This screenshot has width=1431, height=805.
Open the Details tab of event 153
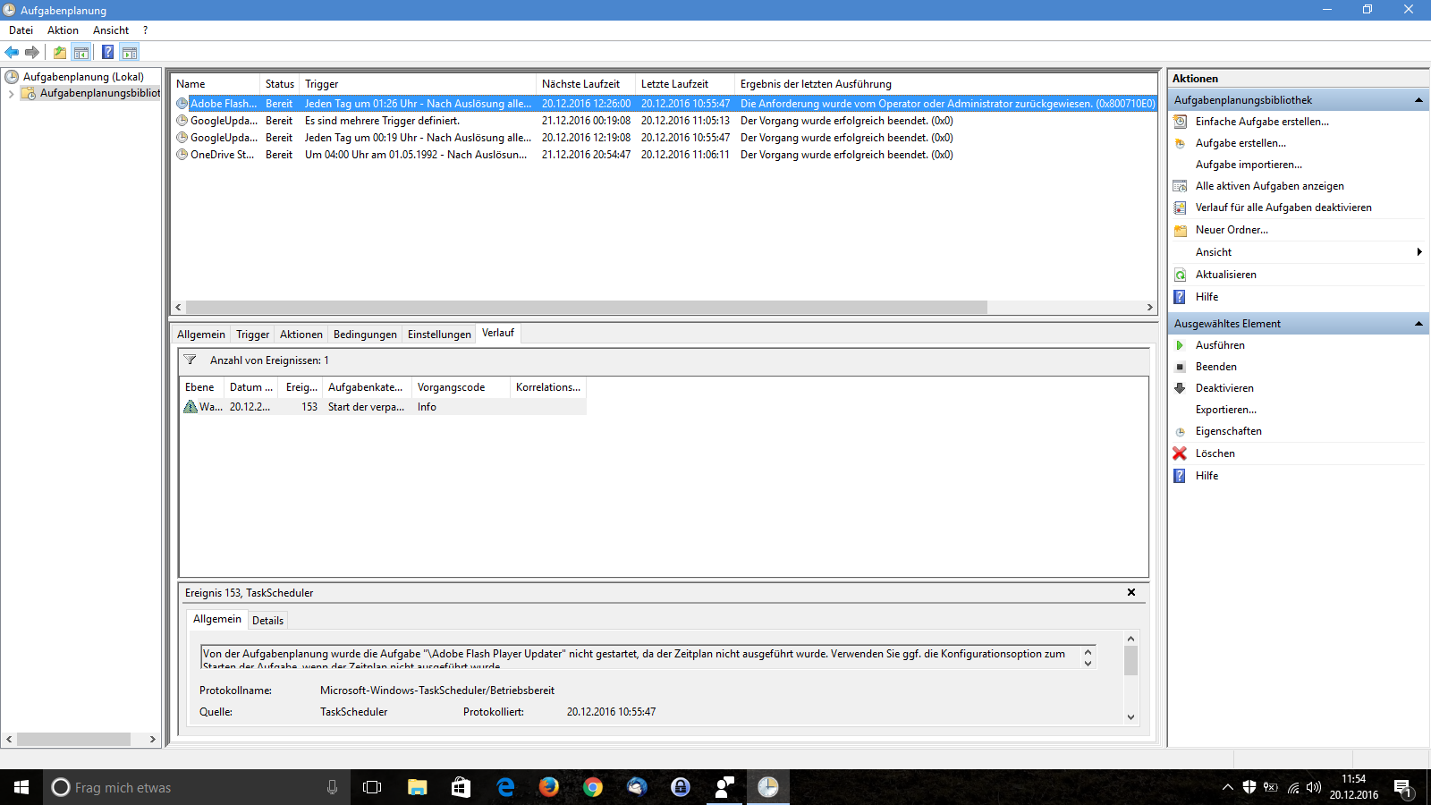click(x=267, y=621)
